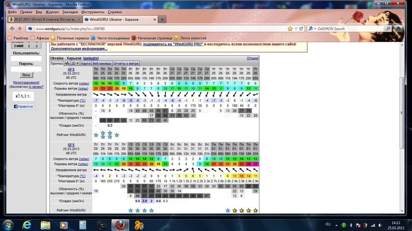The width and height of the screenshot is (412, 231).
Task: Click the Пользователь username input field
Action: 26,59
